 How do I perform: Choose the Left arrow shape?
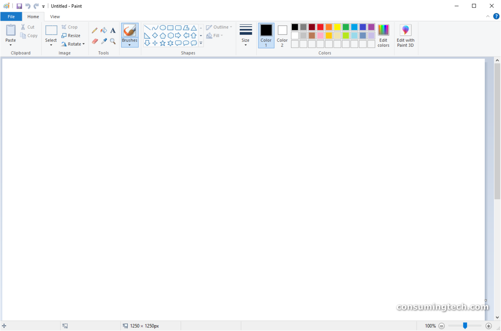click(x=186, y=36)
